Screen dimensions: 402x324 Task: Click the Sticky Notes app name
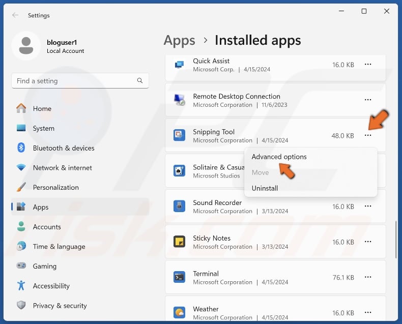click(212, 238)
